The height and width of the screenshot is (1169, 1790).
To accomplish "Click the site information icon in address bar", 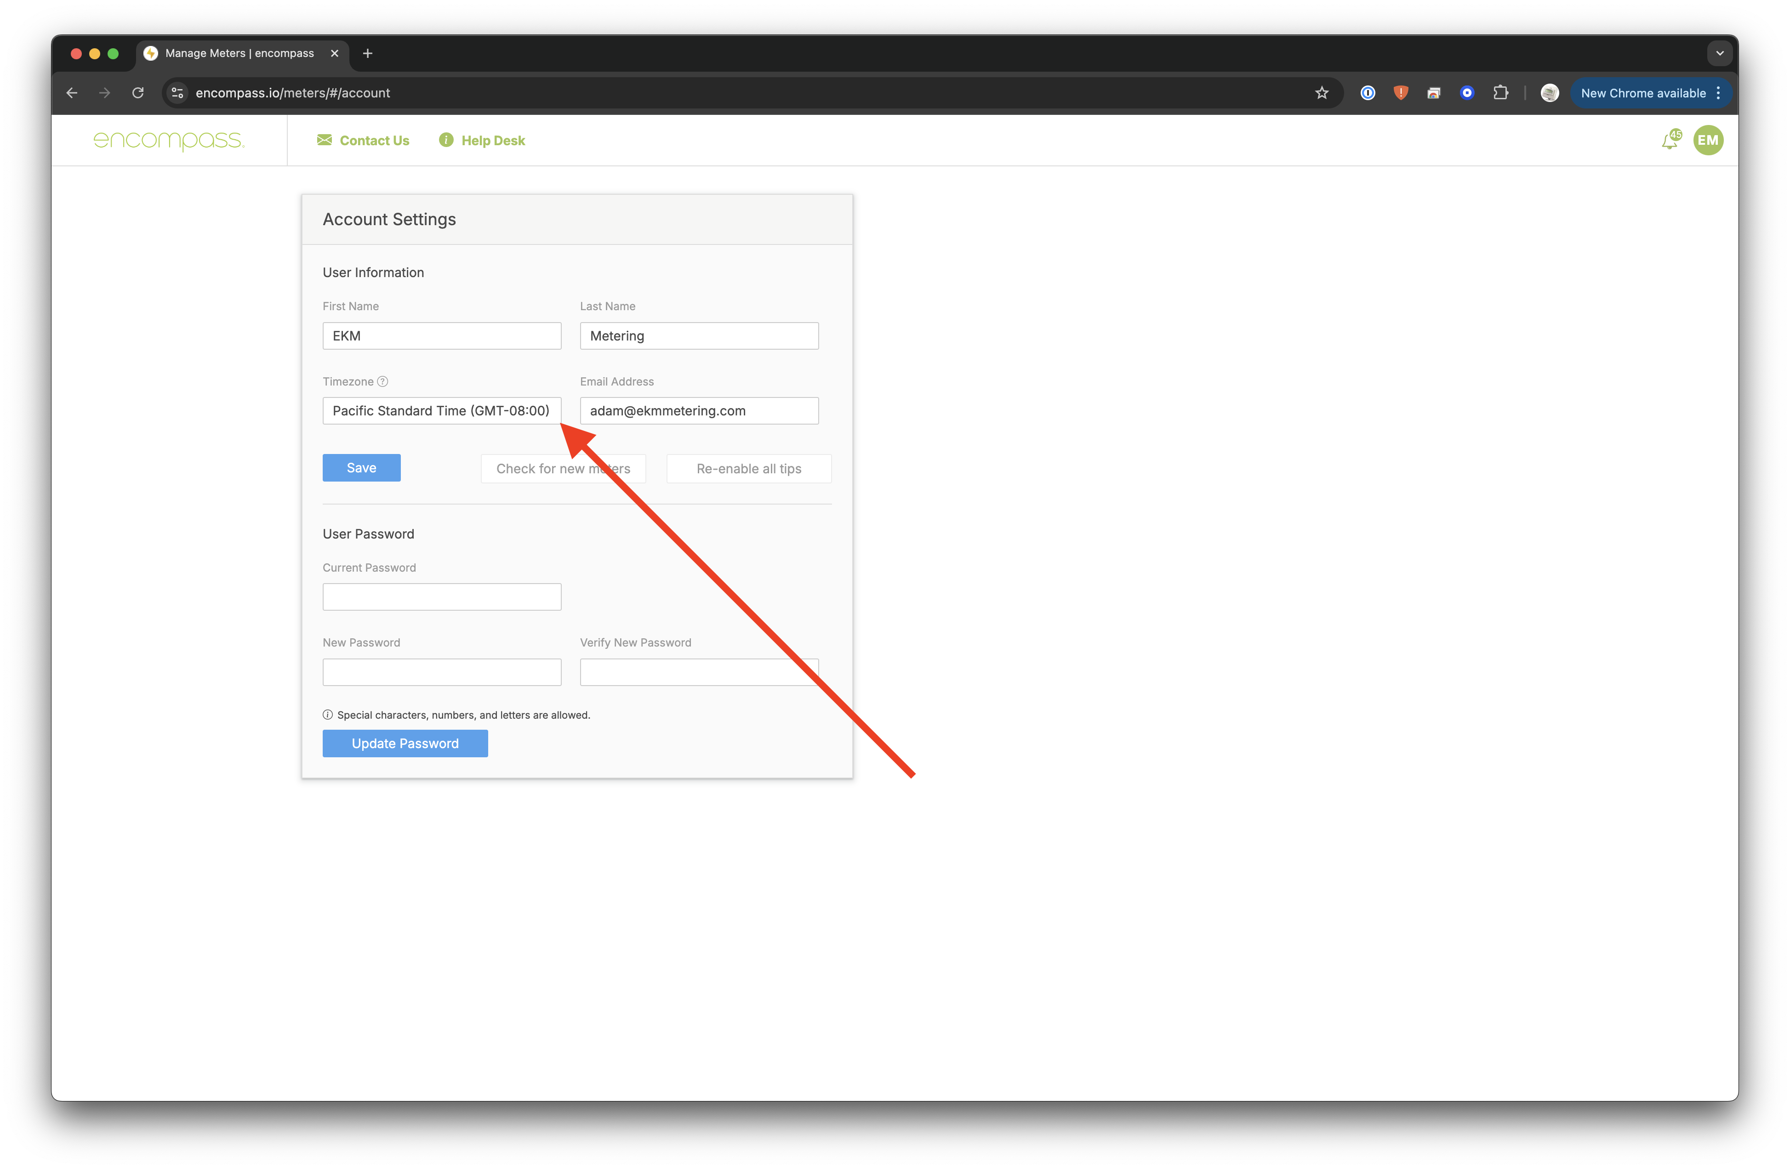I will pyautogui.click(x=177, y=93).
